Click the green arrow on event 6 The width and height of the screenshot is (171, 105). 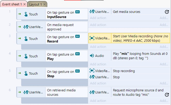tap(20, 92)
